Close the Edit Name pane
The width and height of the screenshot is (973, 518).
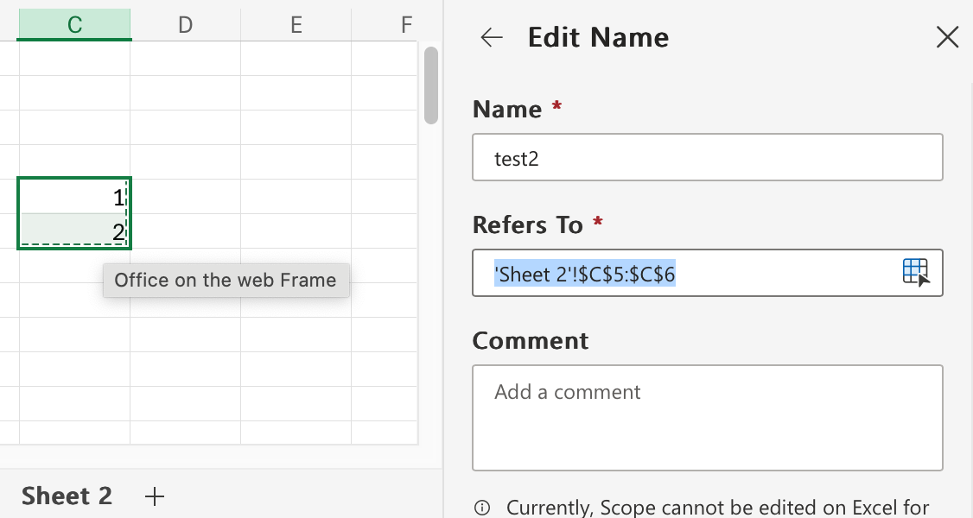pos(947,37)
